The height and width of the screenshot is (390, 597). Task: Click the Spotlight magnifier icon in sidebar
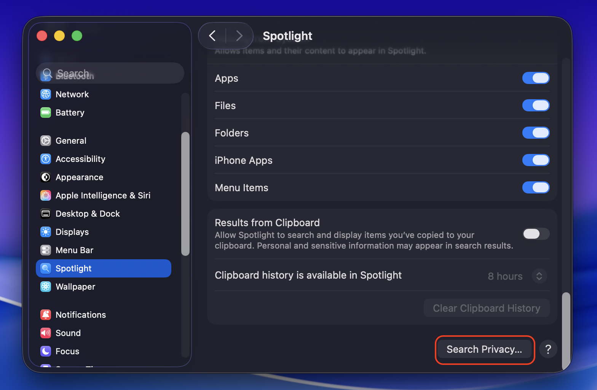pos(46,268)
